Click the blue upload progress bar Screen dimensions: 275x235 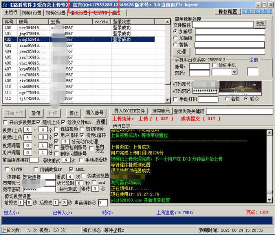tap(137, 221)
